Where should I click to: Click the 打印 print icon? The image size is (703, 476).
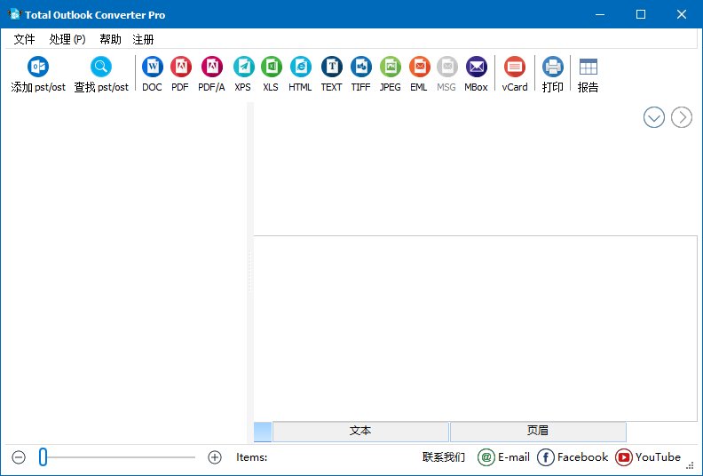click(553, 67)
